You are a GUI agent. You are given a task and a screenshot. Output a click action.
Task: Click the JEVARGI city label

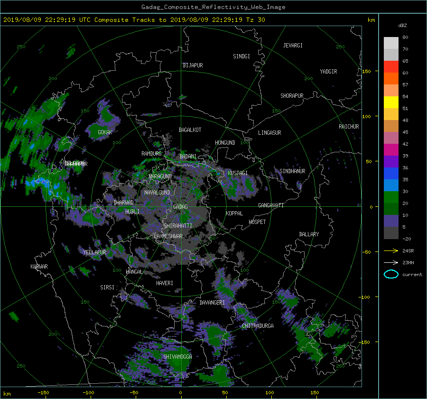tap(293, 46)
